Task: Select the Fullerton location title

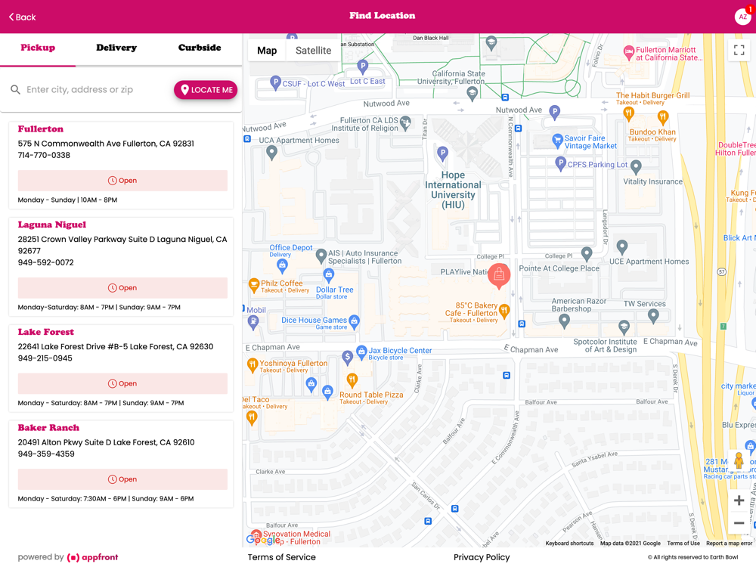Action: point(41,129)
